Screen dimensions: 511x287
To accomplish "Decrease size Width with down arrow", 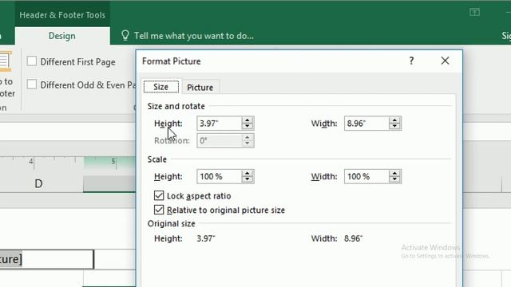I will [x=394, y=127].
